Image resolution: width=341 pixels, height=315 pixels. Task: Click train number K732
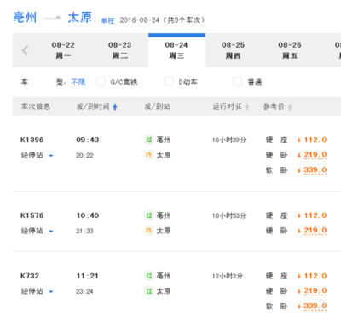click(x=30, y=276)
